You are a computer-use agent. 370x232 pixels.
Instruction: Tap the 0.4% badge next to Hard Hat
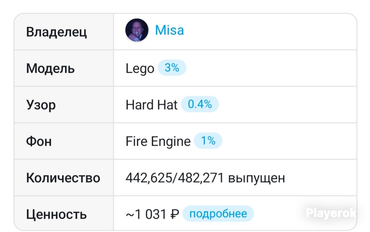click(x=200, y=105)
